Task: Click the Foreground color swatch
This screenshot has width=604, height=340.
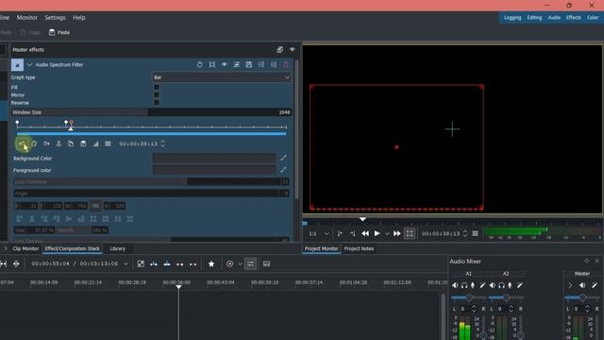Action: pyautogui.click(x=214, y=170)
